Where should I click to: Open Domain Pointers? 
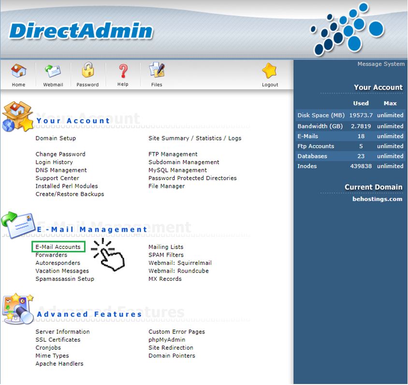[172, 356]
